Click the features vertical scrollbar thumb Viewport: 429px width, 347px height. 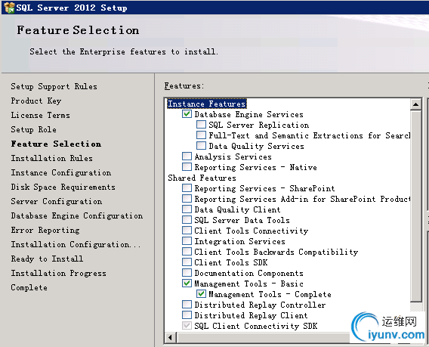[x=416, y=206]
